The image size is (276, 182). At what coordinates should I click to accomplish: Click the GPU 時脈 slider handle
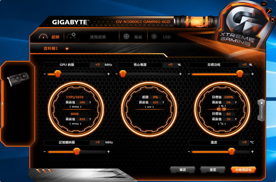point(58,74)
